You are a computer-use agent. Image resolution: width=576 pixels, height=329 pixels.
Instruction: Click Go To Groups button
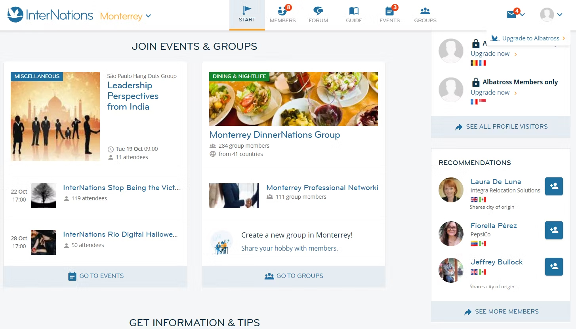coord(294,276)
